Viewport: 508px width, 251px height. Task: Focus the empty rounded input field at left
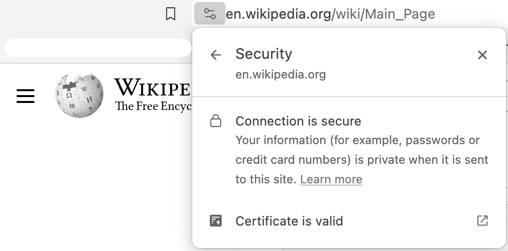point(98,48)
